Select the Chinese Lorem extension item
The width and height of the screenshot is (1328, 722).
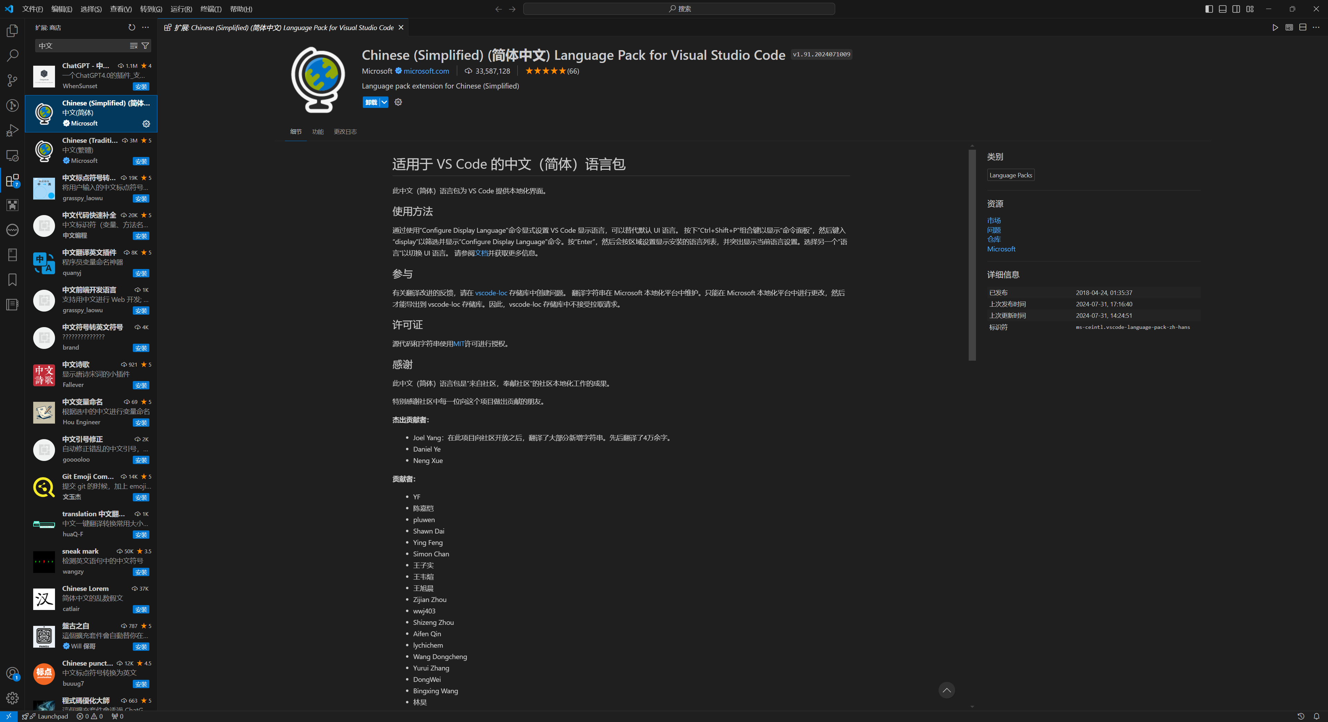[91, 599]
